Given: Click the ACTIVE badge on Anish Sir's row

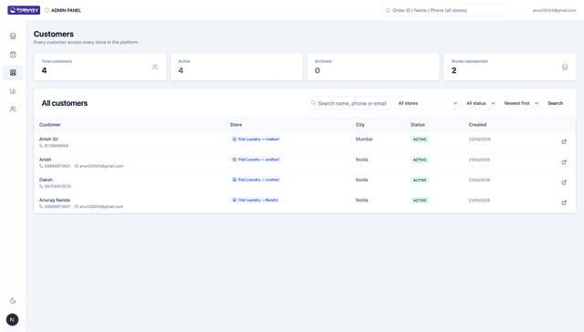Looking at the screenshot, I should pos(420,140).
